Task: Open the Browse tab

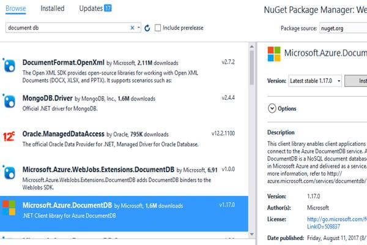Action: click(16, 9)
